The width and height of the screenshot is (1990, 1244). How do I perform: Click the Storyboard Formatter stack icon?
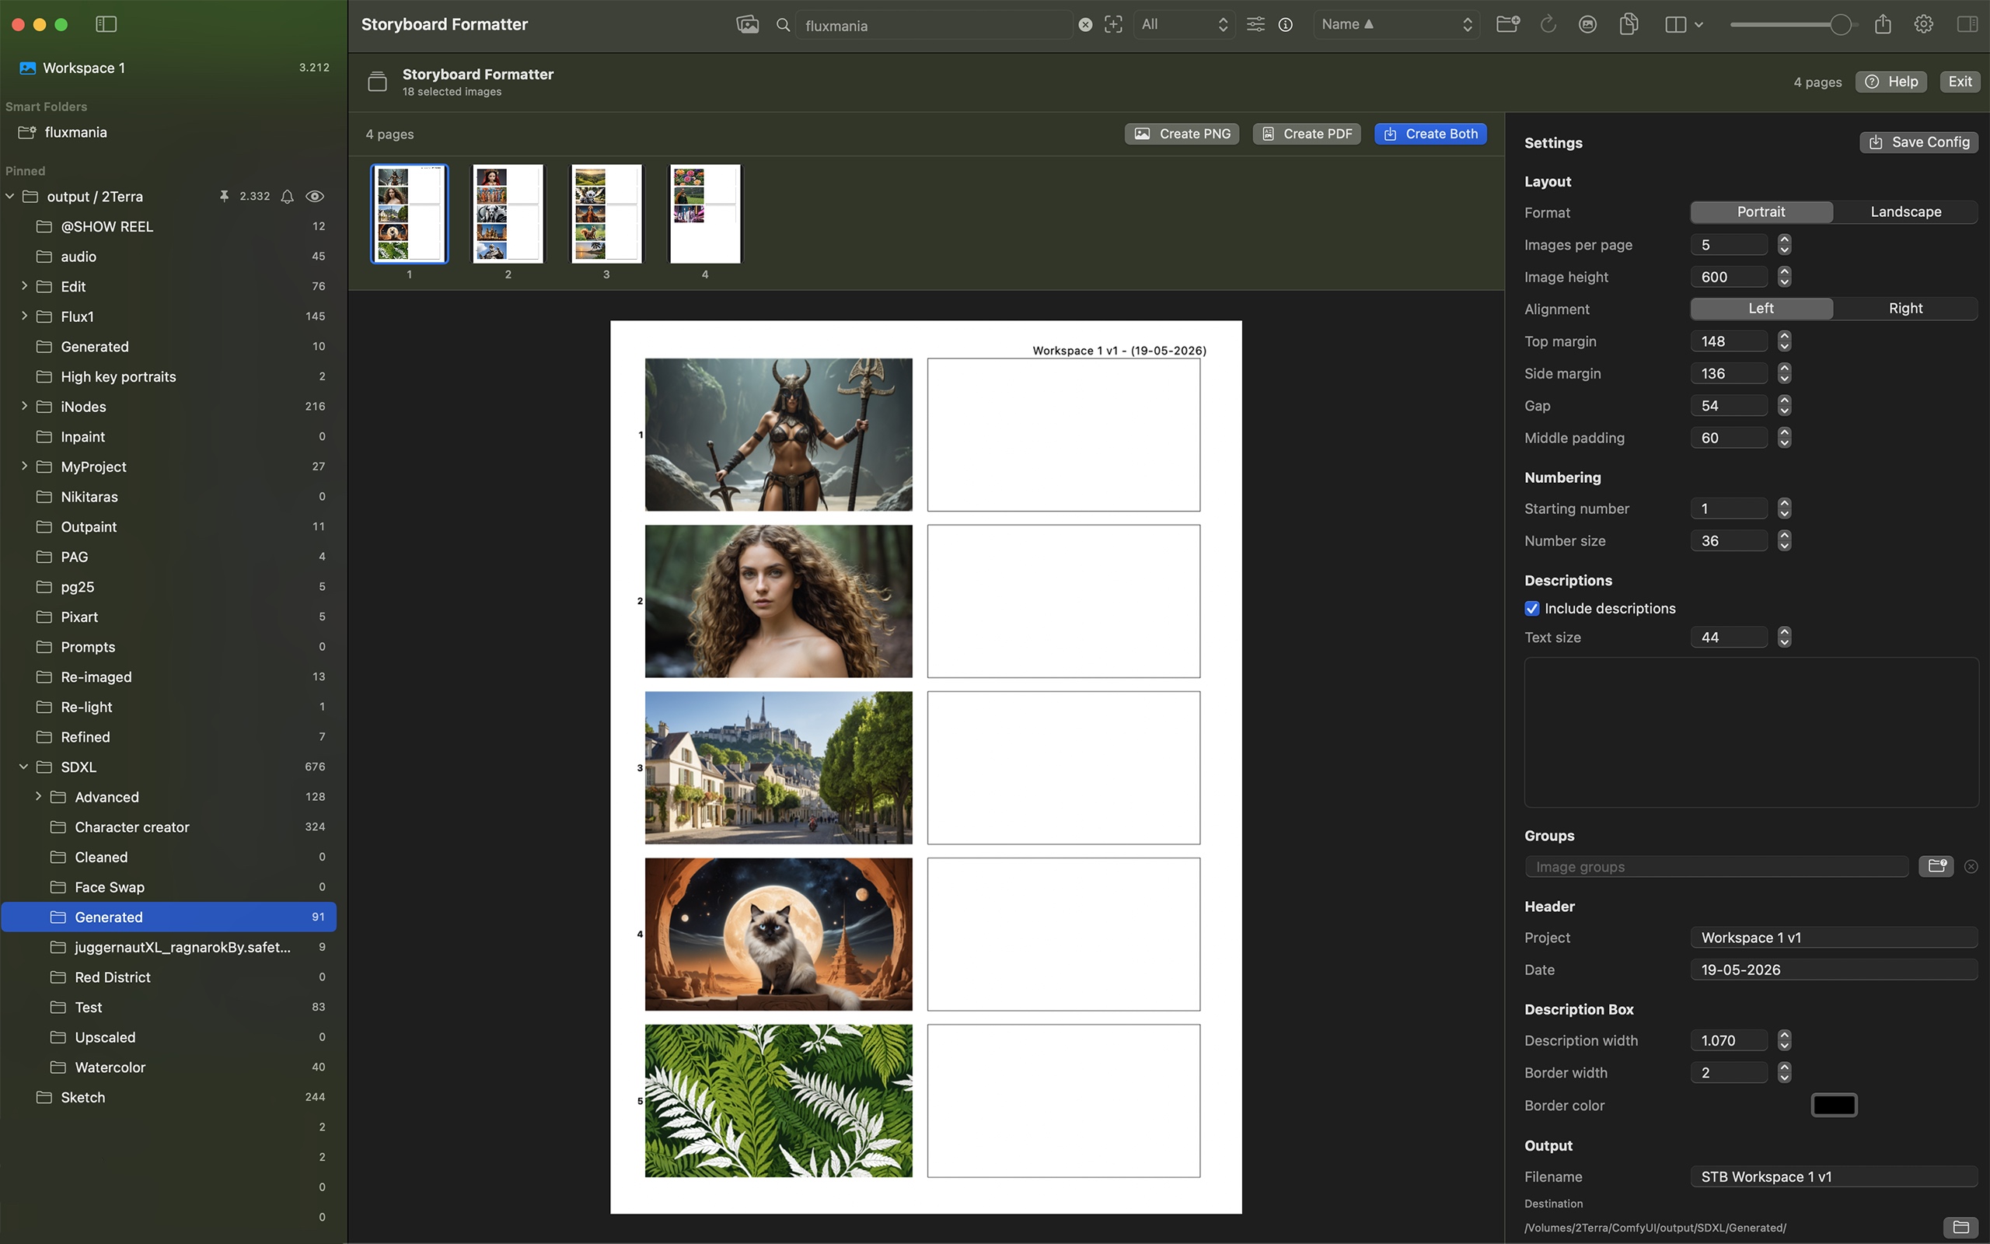[x=378, y=82]
